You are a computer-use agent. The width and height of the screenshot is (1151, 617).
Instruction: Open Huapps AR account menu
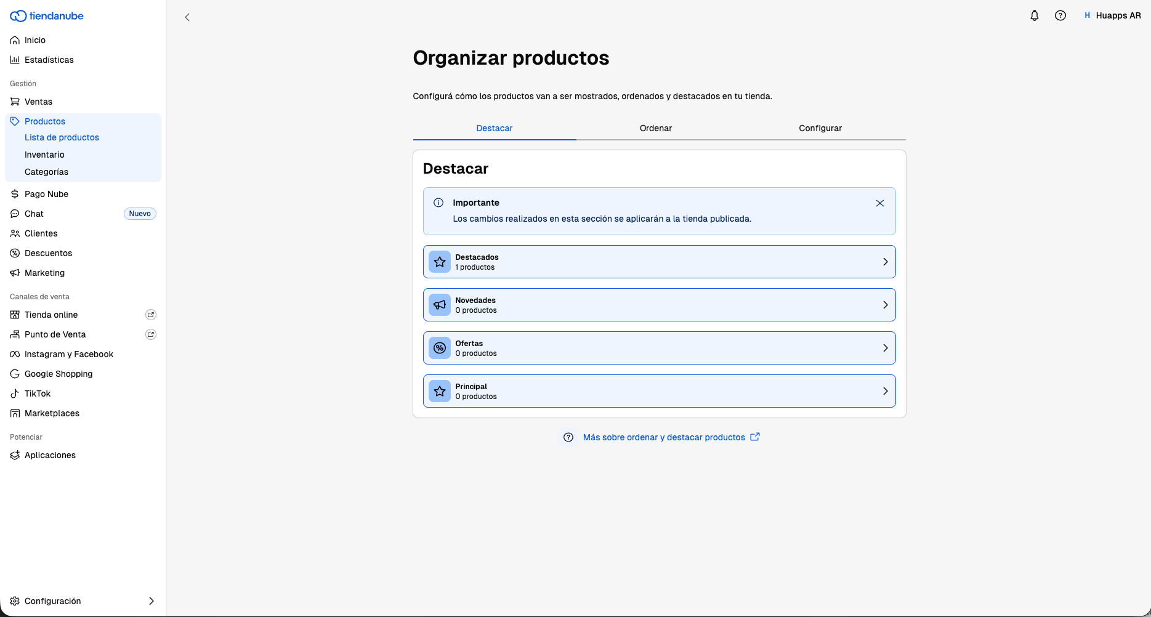point(1112,16)
